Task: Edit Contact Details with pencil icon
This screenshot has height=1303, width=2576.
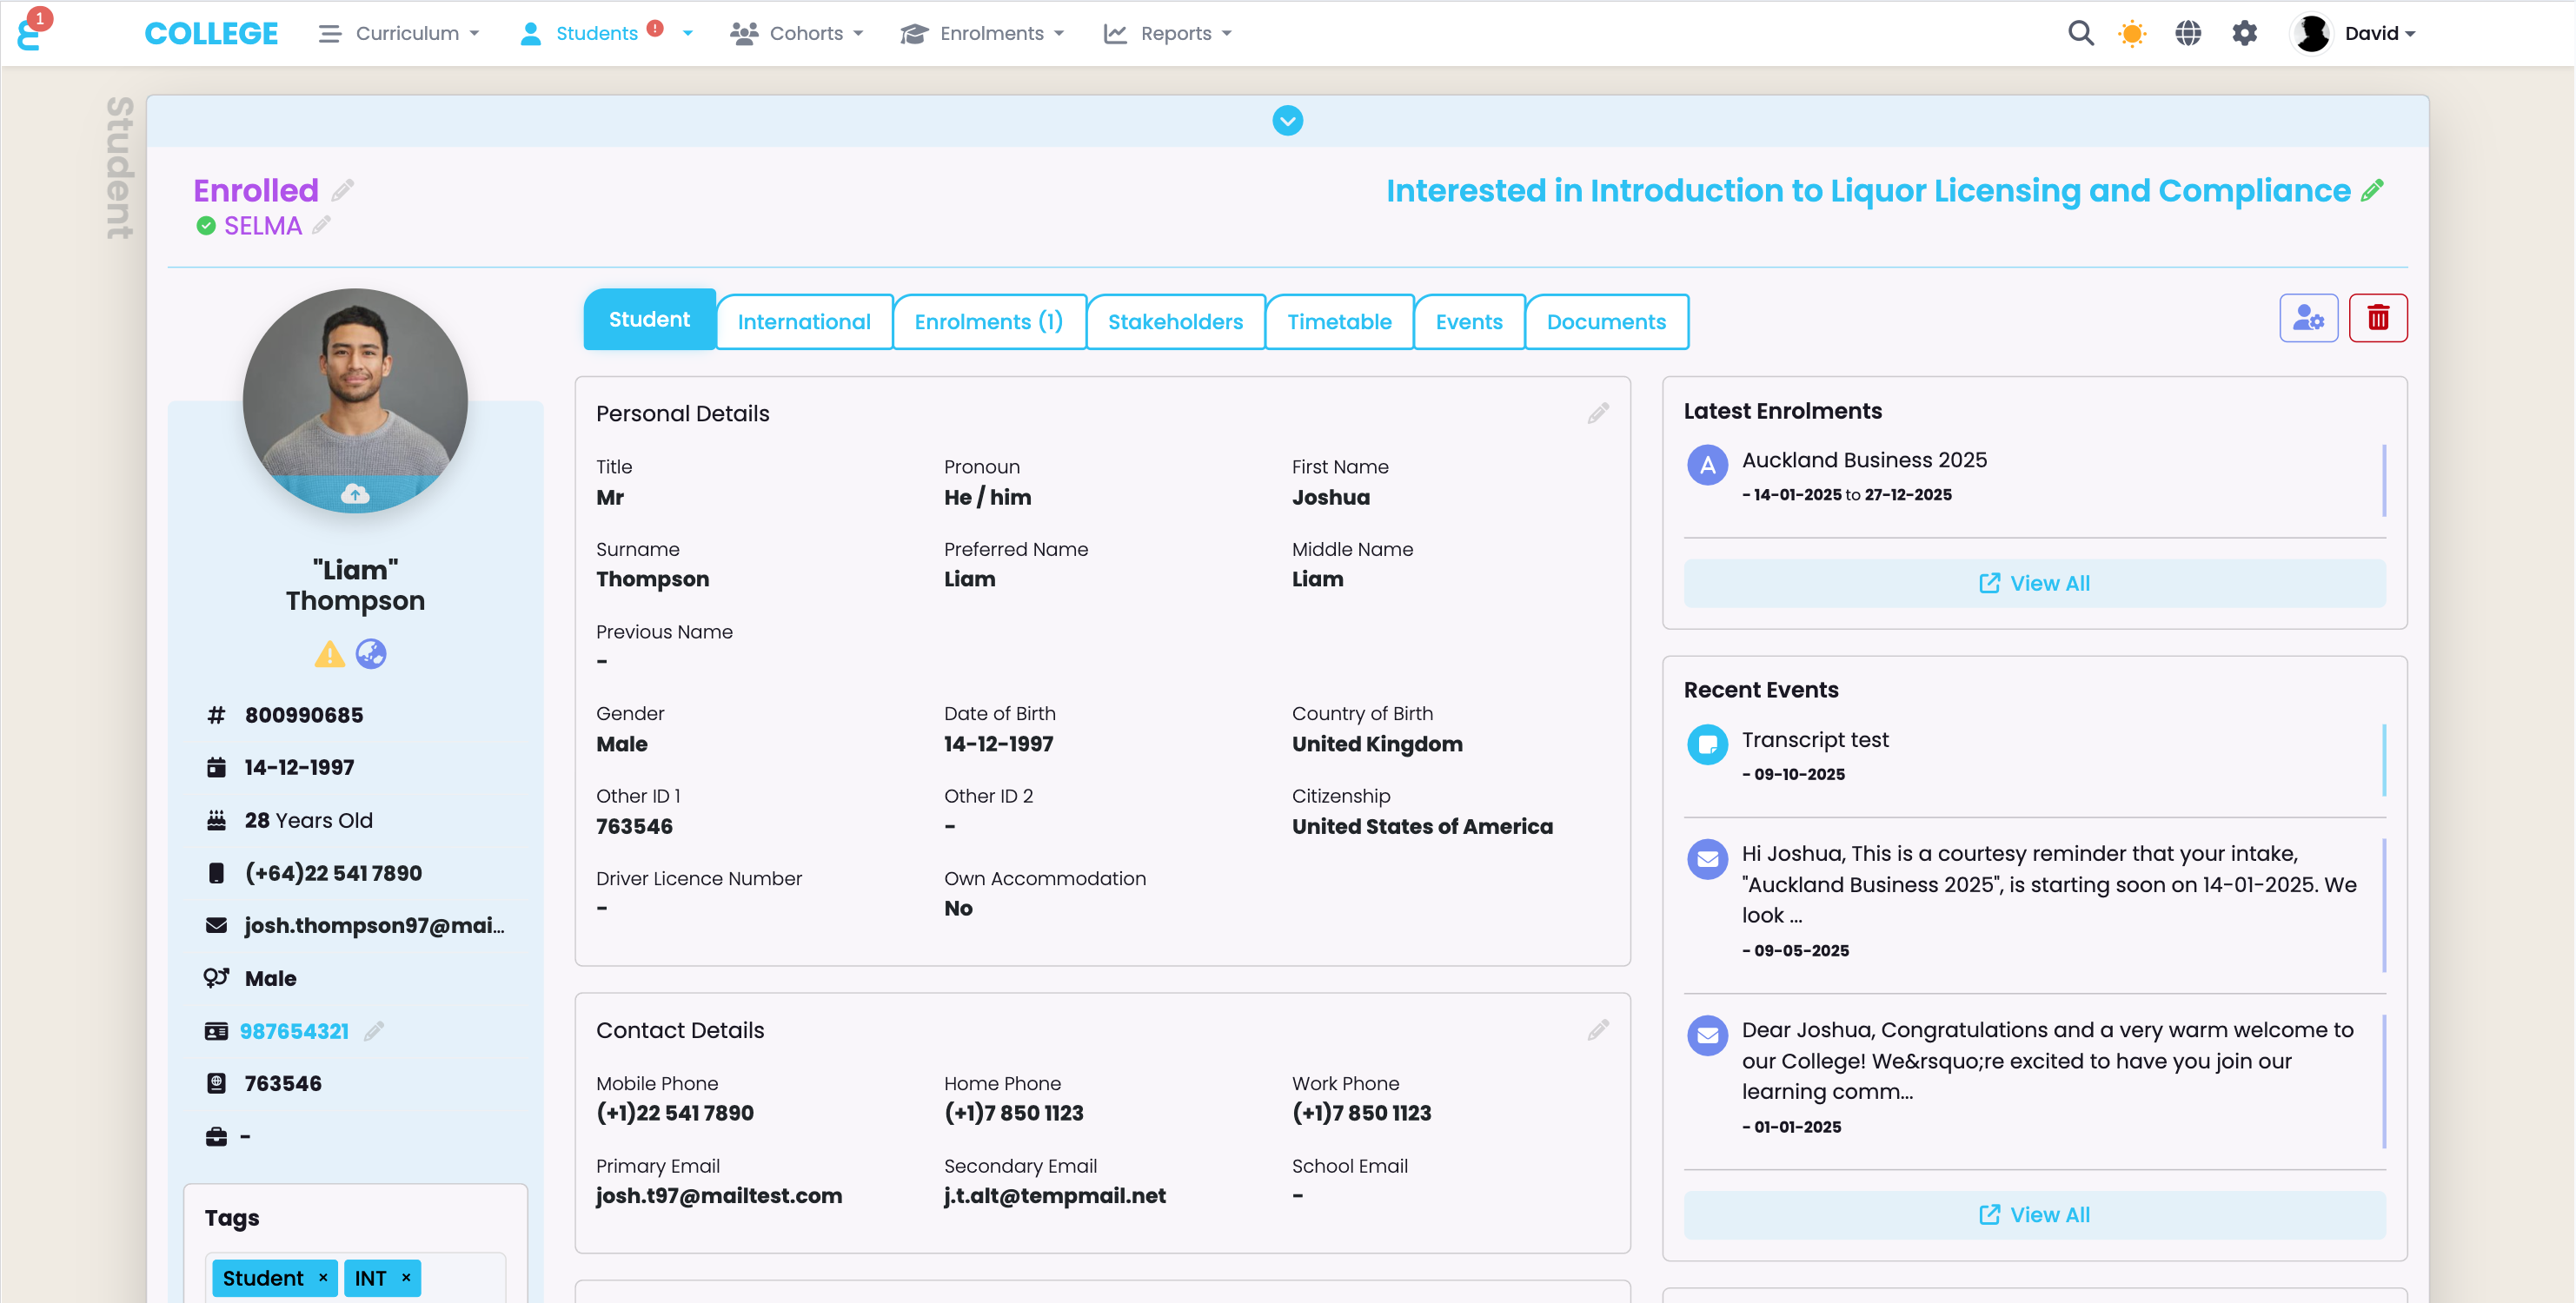Action: pos(1597,1030)
